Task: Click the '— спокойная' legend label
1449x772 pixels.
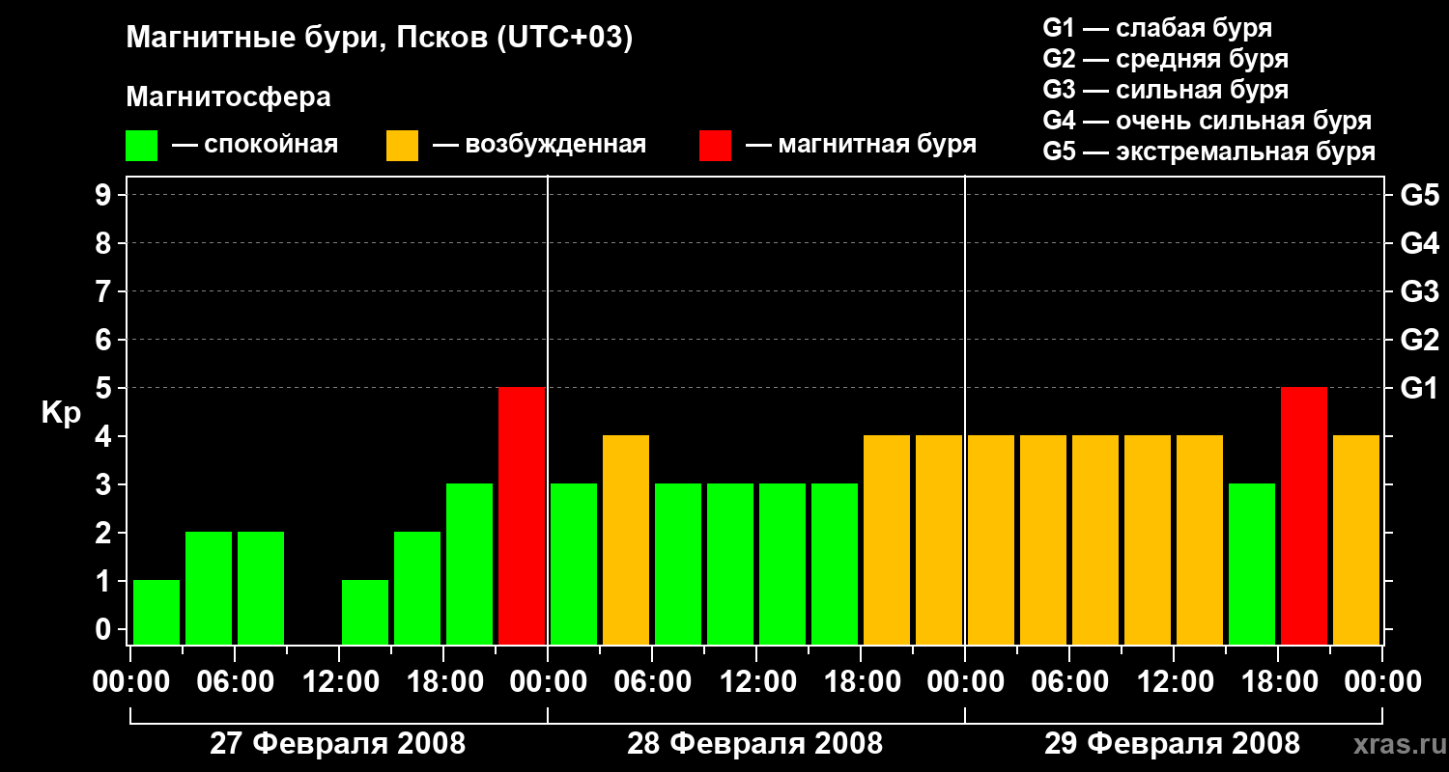Action: tap(255, 145)
